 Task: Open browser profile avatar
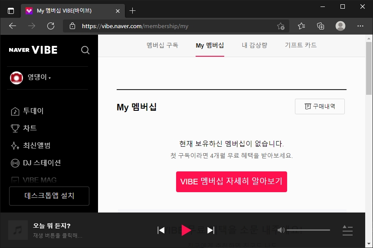(340, 26)
